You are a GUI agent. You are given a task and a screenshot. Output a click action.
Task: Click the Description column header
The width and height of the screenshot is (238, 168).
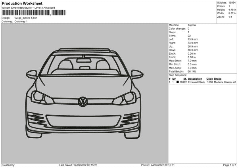click(195, 78)
